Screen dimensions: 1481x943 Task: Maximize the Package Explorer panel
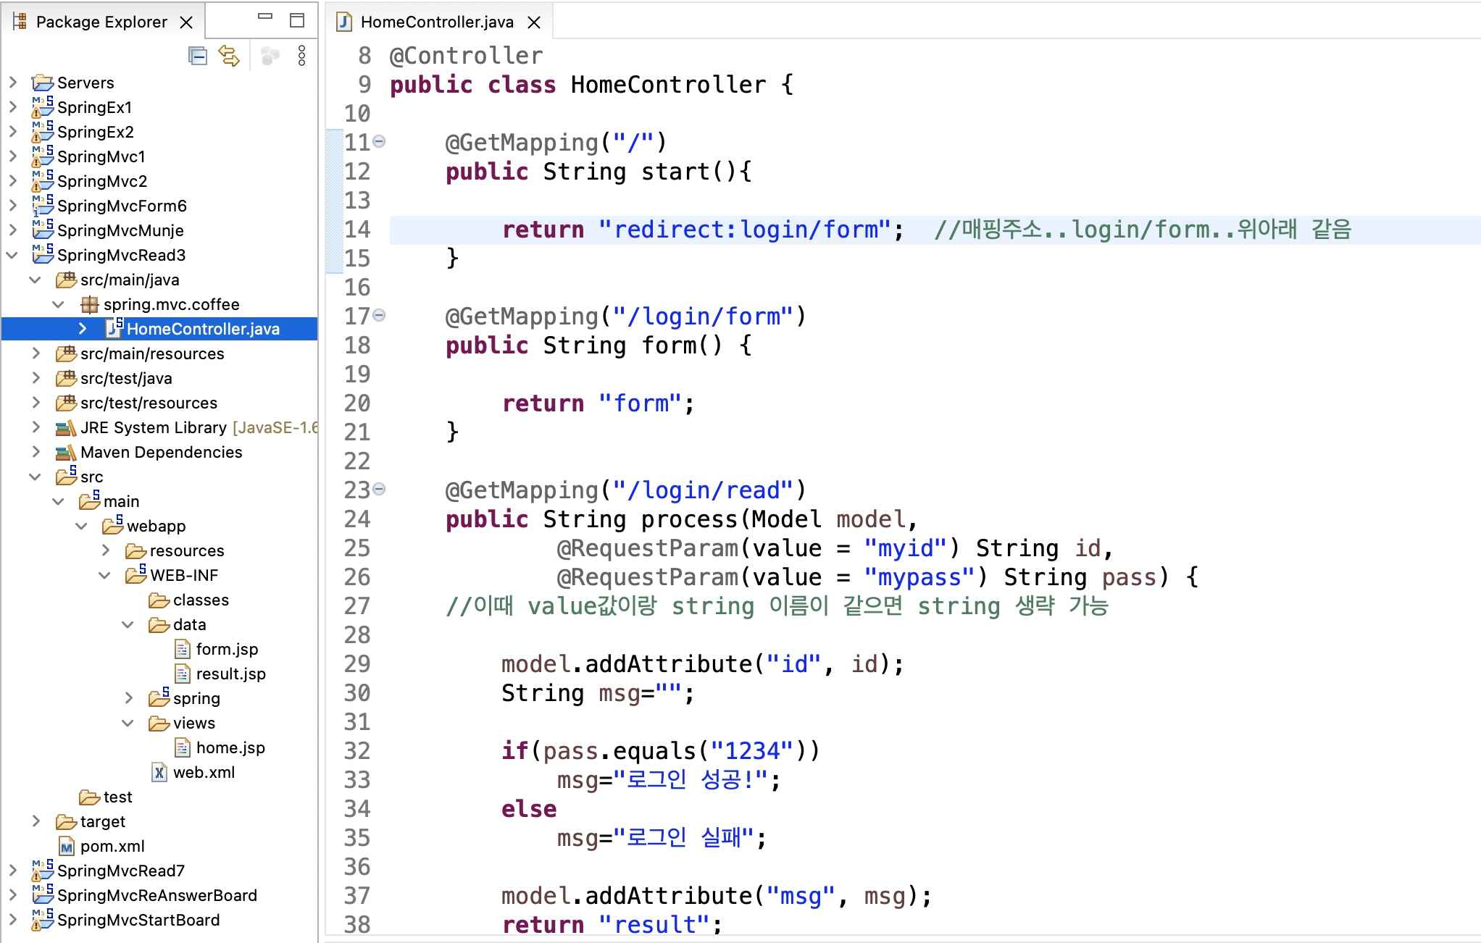296,20
